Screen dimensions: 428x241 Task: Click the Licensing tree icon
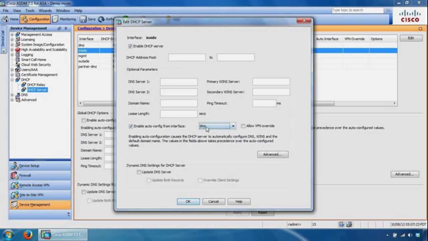(18, 39)
